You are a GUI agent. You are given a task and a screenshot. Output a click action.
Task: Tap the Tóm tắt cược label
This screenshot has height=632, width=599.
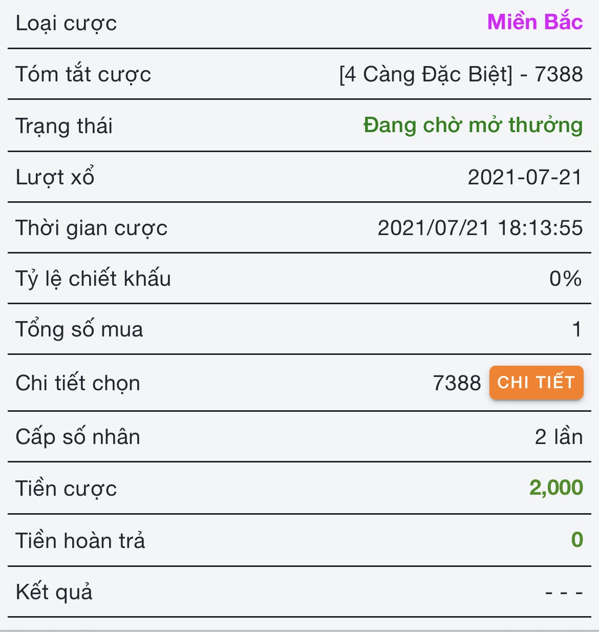point(83,75)
